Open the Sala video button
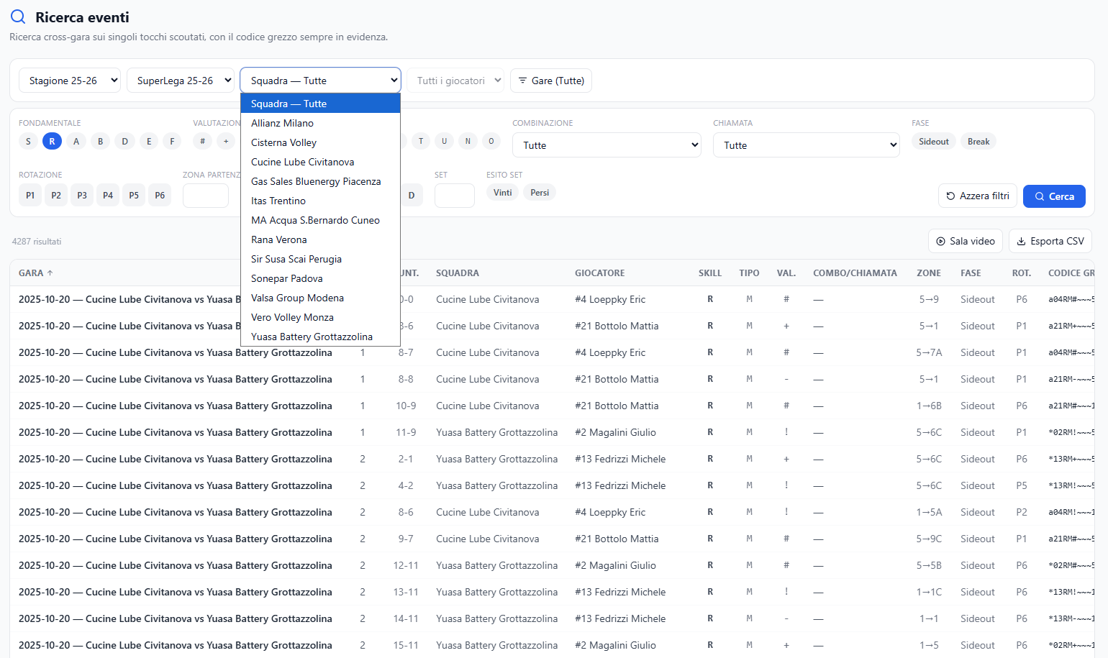 [966, 241]
